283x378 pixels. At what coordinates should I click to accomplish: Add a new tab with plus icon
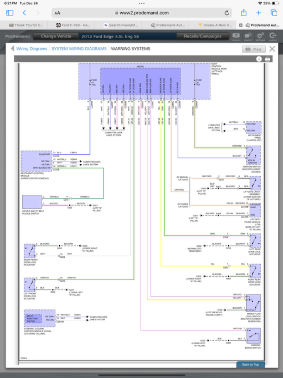[259, 13]
